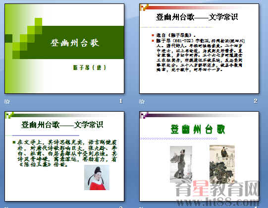Click the right terrace painting on slide 4
268x208 pixels.
click(x=222, y=164)
